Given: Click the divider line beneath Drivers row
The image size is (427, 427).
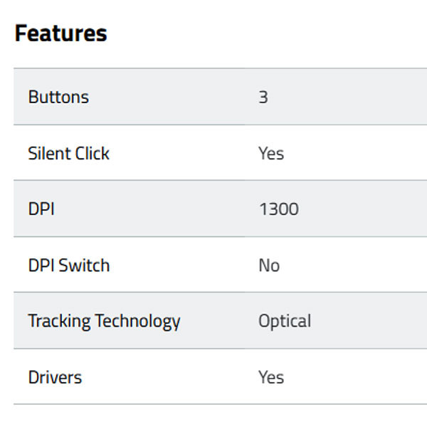Looking at the screenshot, I should (x=213, y=404).
